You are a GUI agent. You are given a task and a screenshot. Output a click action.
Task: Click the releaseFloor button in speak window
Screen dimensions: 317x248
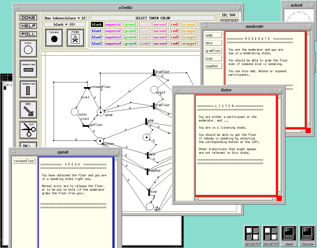click(24, 161)
